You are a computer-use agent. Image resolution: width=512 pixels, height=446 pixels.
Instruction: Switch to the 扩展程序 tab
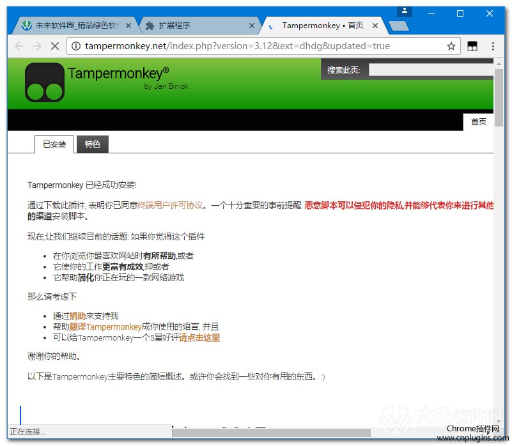192,26
